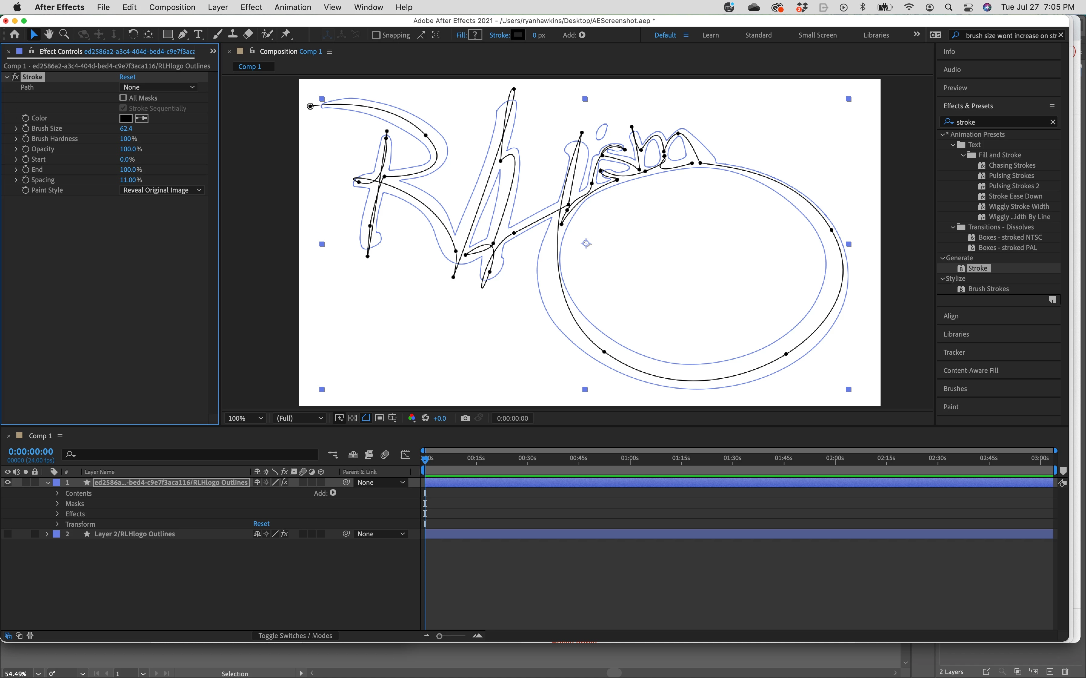Switch to the Learn workspace

click(710, 35)
